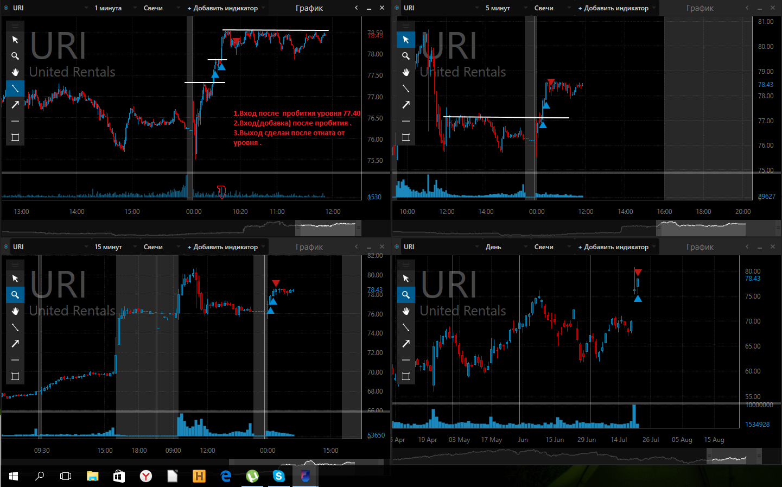Click the URI symbol field in 1 минута chart
This screenshot has width=782, height=487.
50,8
